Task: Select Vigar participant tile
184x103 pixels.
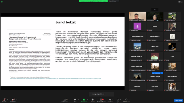Action: coord(172,57)
